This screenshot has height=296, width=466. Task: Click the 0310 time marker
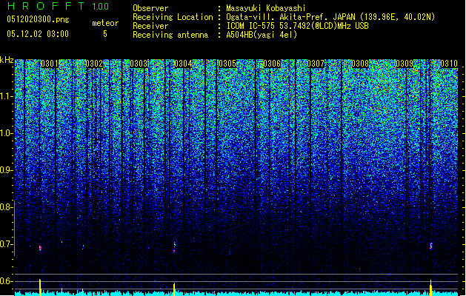click(x=449, y=64)
